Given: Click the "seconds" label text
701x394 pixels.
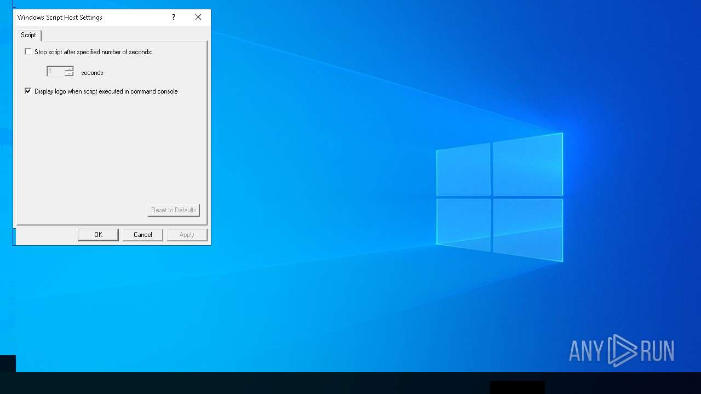Looking at the screenshot, I should (x=92, y=73).
